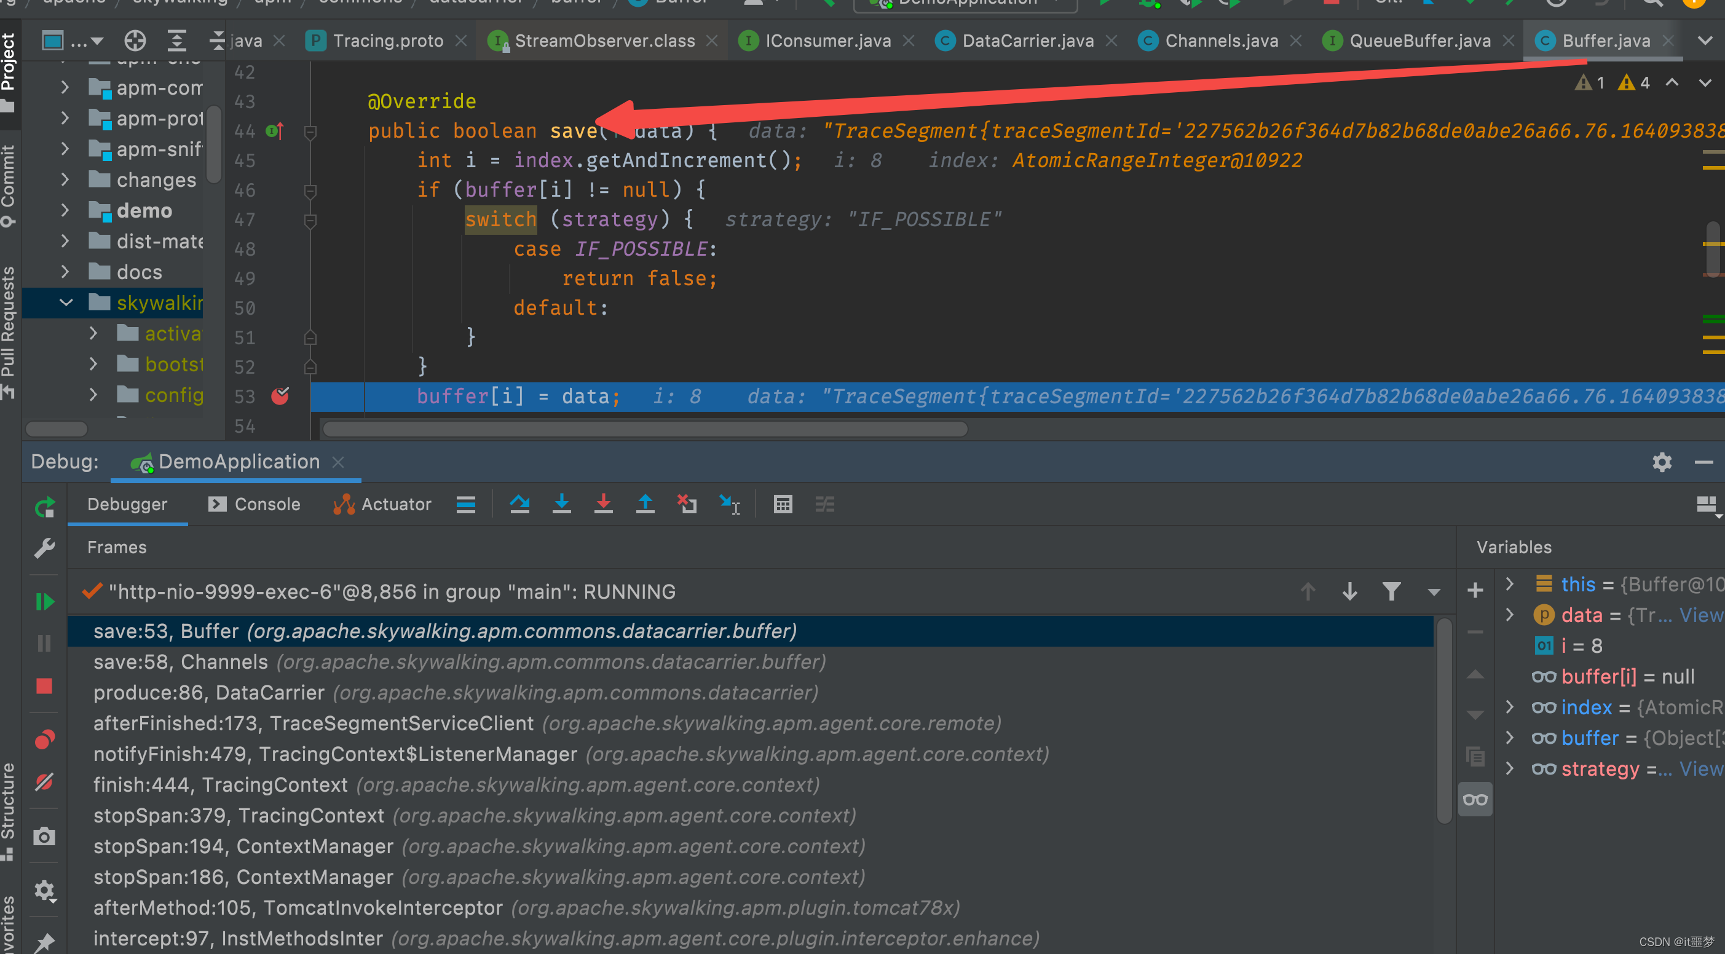Collapse all in Project tree
This screenshot has width=1725, height=954.
coord(216,41)
